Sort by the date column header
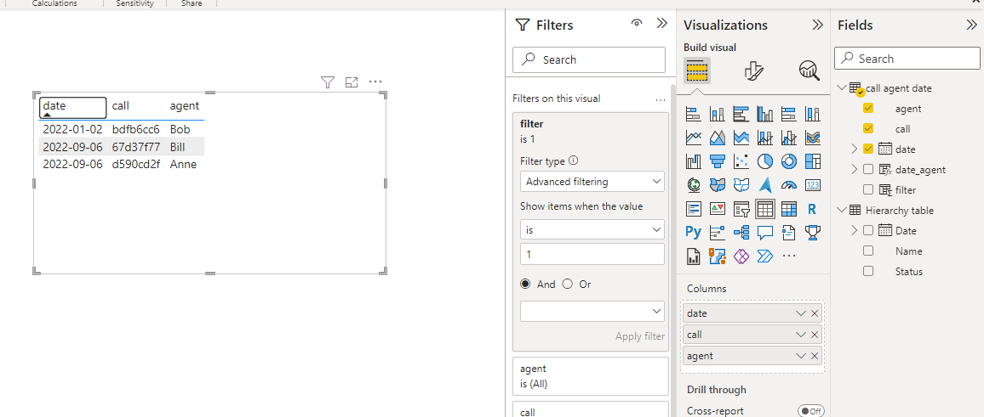This screenshot has height=417, width=984. pos(73,106)
